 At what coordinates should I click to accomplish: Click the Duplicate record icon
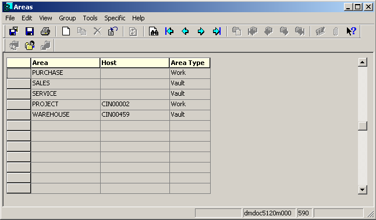point(81,31)
